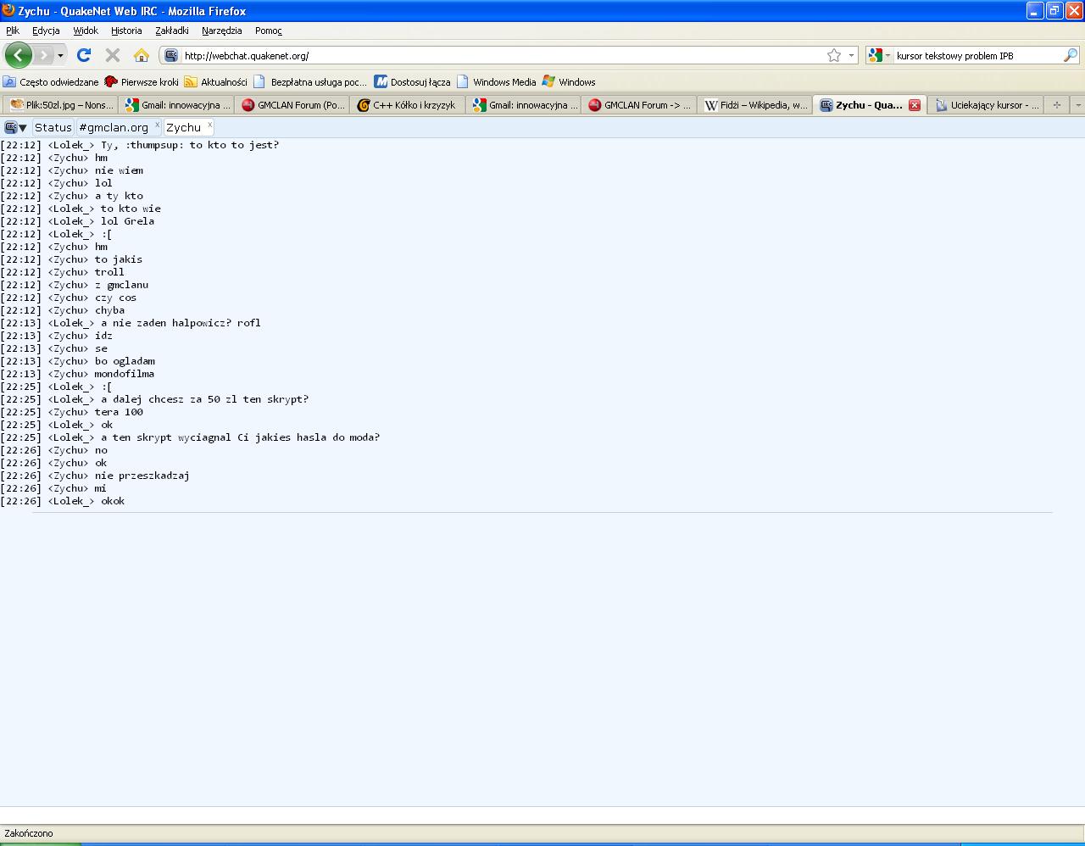Viewport: 1085px width, 846px height.
Task: Open the Często odwiedzane bookmark folder
Action: (x=51, y=82)
